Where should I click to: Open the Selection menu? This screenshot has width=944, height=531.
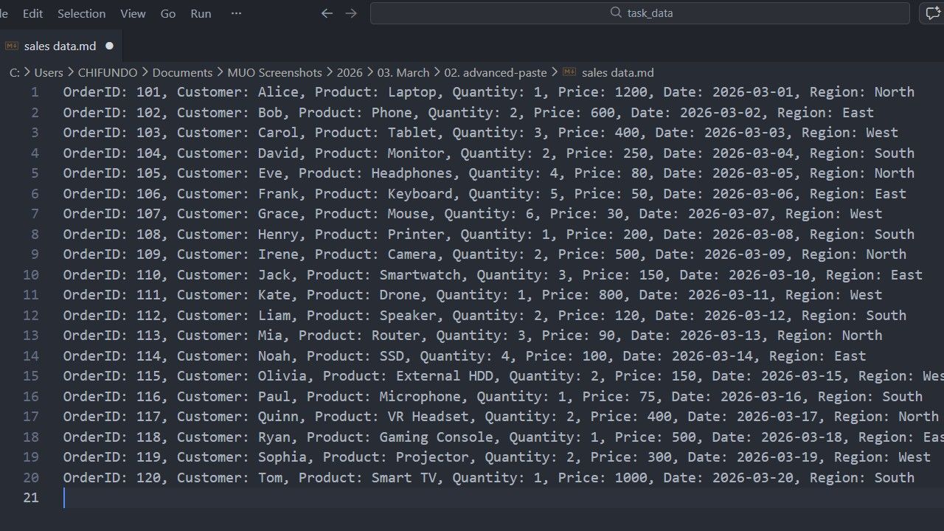pos(81,13)
